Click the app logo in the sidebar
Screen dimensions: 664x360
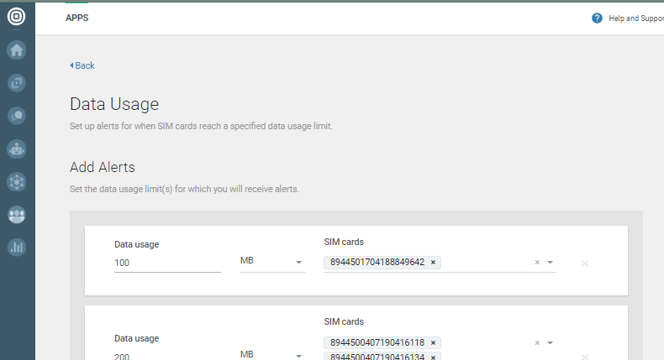click(17, 17)
